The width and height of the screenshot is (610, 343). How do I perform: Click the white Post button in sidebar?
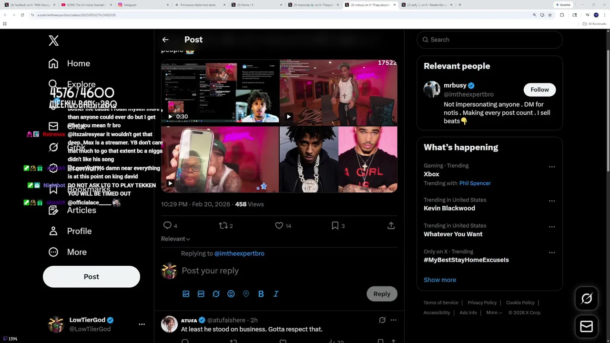click(x=91, y=277)
